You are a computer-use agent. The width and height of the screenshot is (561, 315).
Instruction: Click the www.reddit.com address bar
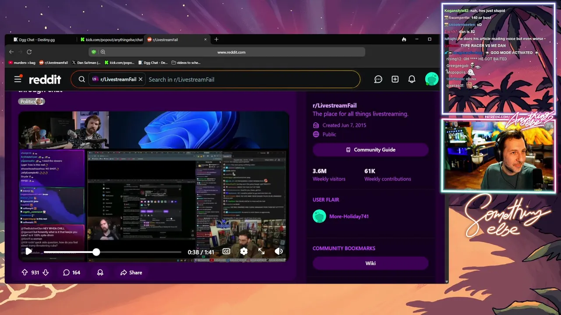point(231,52)
